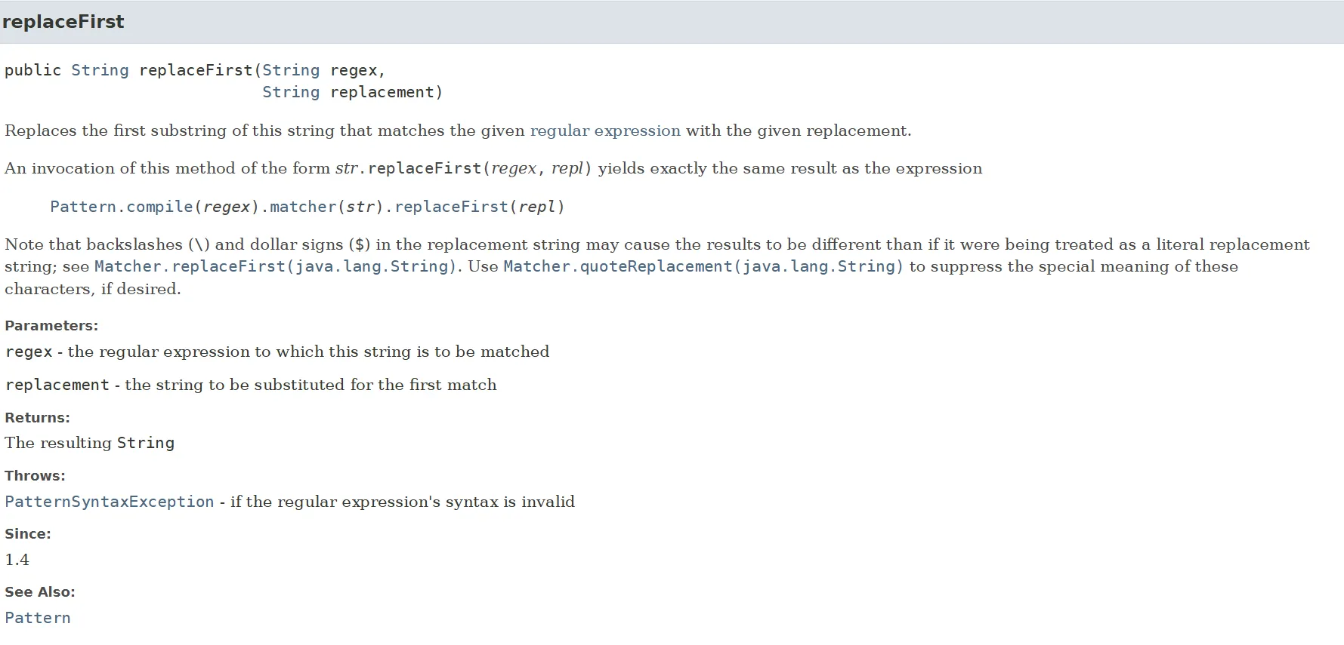Click the Parameters section label
Viewport: 1344px width, 645px height.
pyautogui.click(x=51, y=326)
